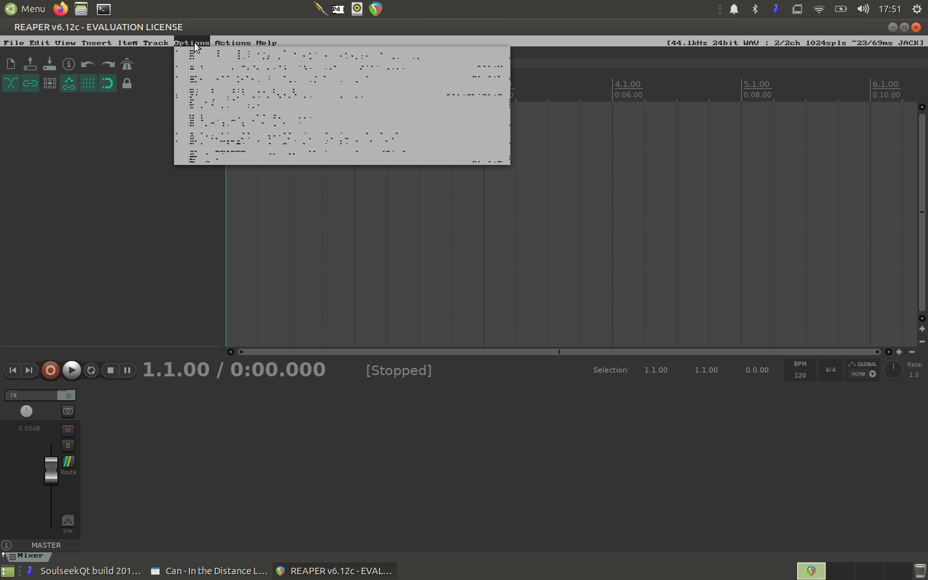The width and height of the screenshot is (928, 580).
Task: Click the horizontal arrange scrollbar
Action: 559,352
